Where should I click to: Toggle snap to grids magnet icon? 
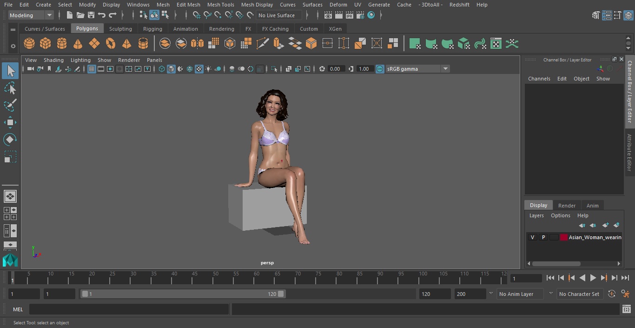197,15
